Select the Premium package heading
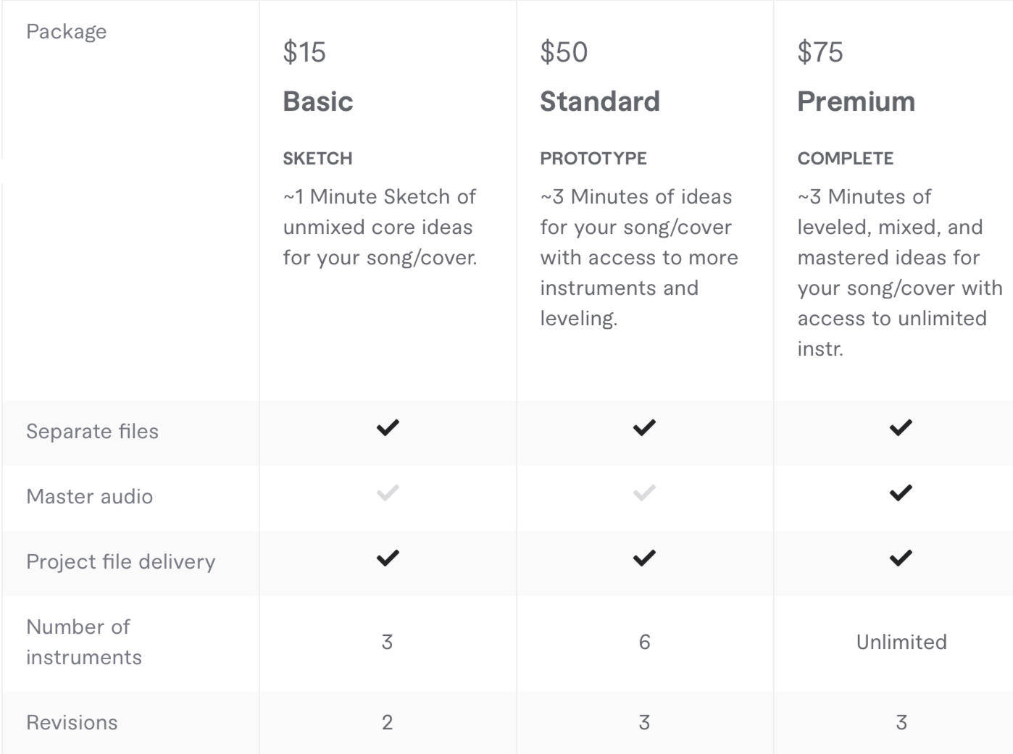 856,101
